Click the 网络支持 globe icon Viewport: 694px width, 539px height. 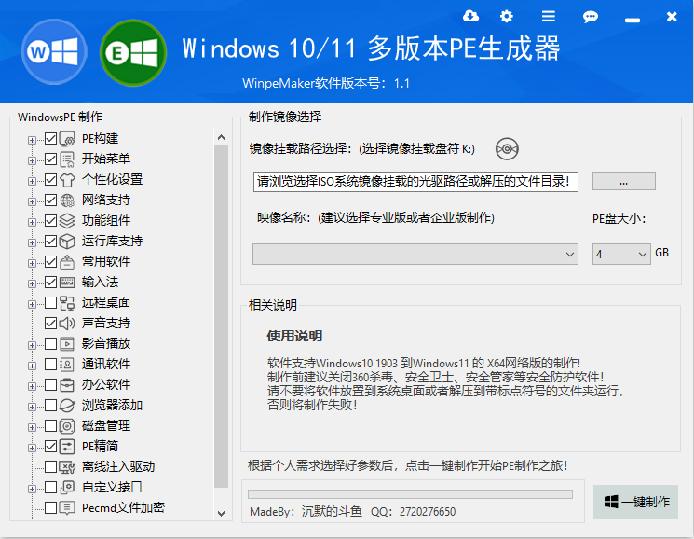point(67,200)
